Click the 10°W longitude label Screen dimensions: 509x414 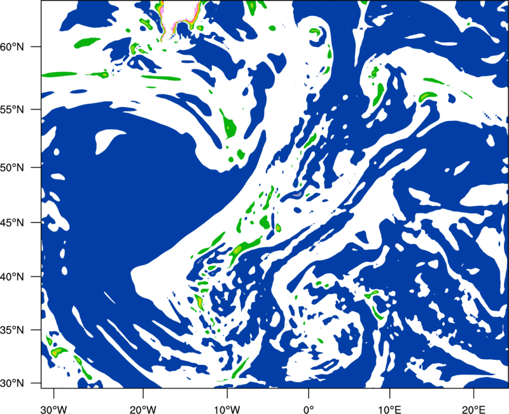pos(227,410)
